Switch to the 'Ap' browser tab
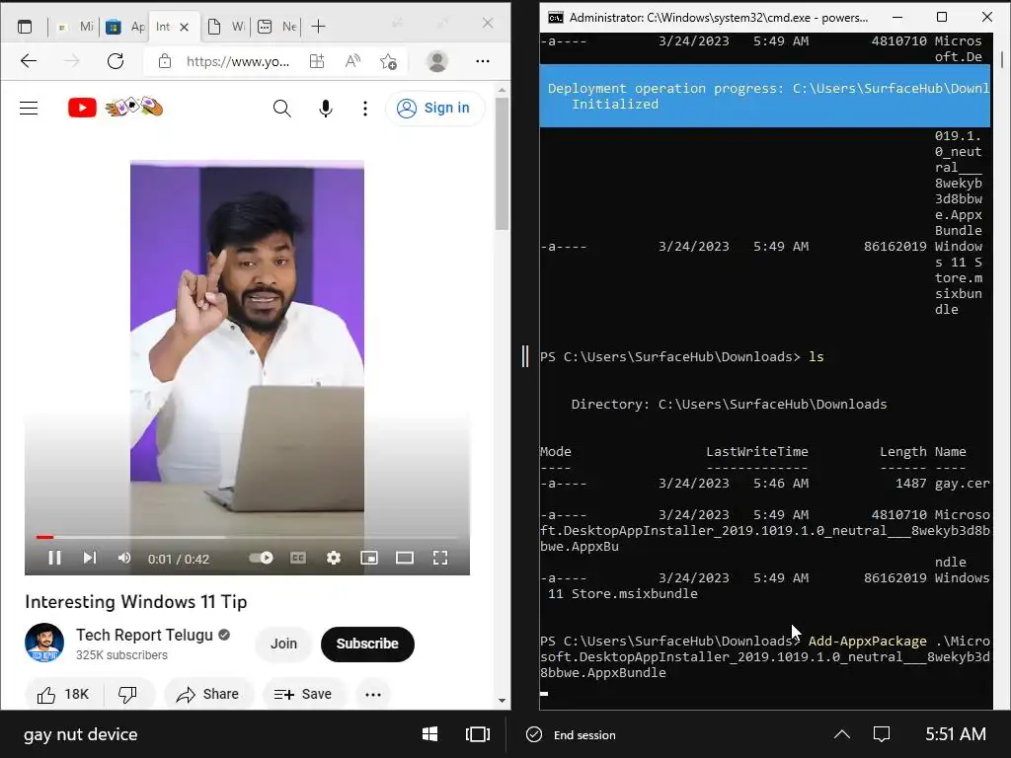The width and height of the screenshot is (1011, 758). [125, 27]
